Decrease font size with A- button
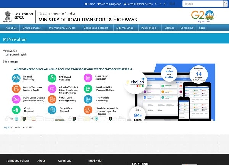Viewport: 229px width, 165px height. tap(156, 4)
